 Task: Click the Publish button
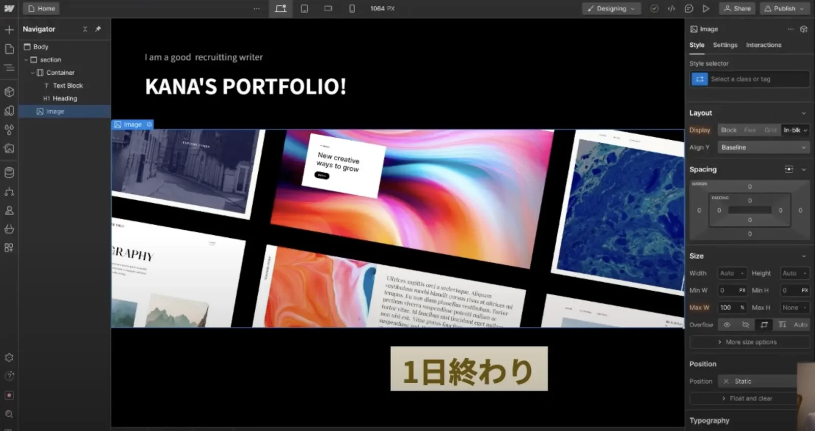(784, 9)
